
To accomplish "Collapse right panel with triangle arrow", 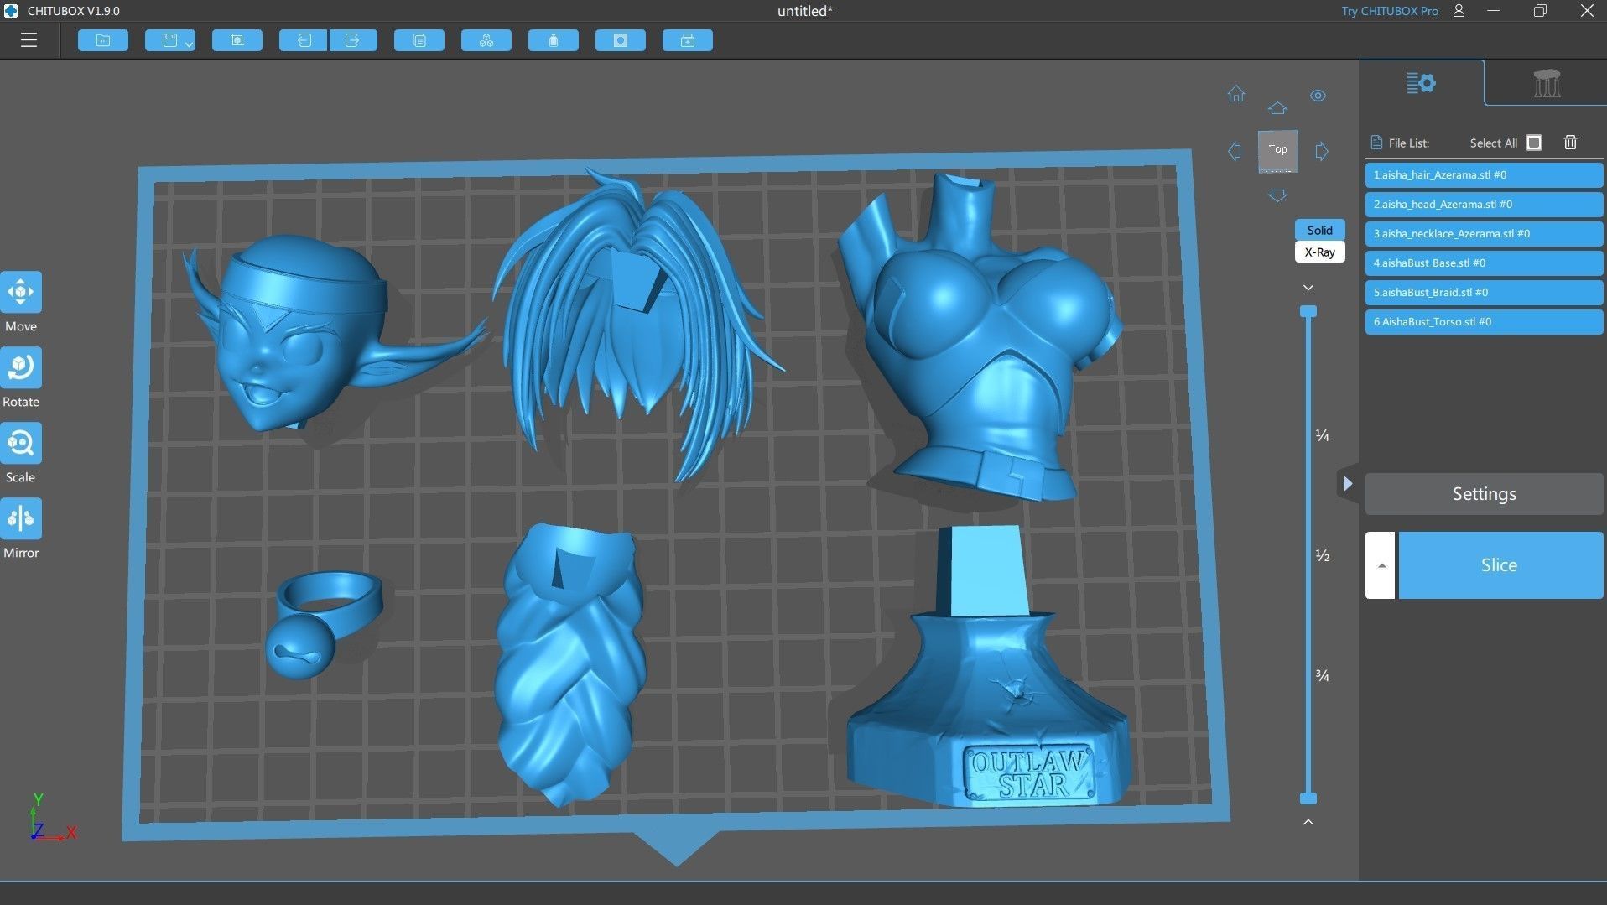I will (x=1347, y=483).
